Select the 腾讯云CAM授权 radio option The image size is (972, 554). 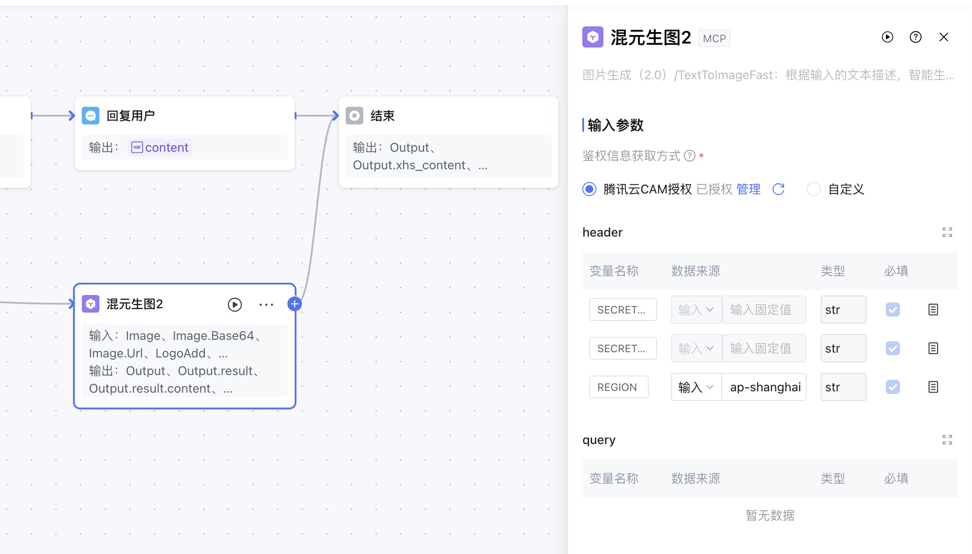(x=589, y=189)
